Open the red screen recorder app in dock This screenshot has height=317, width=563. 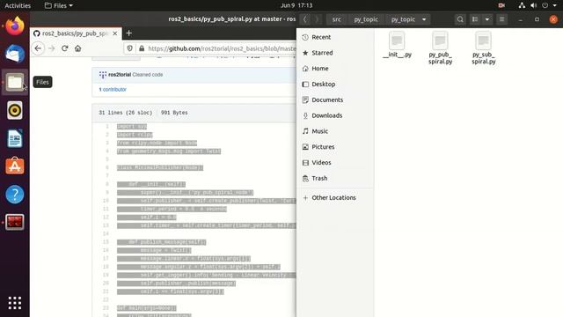click(x=15, y=222)
